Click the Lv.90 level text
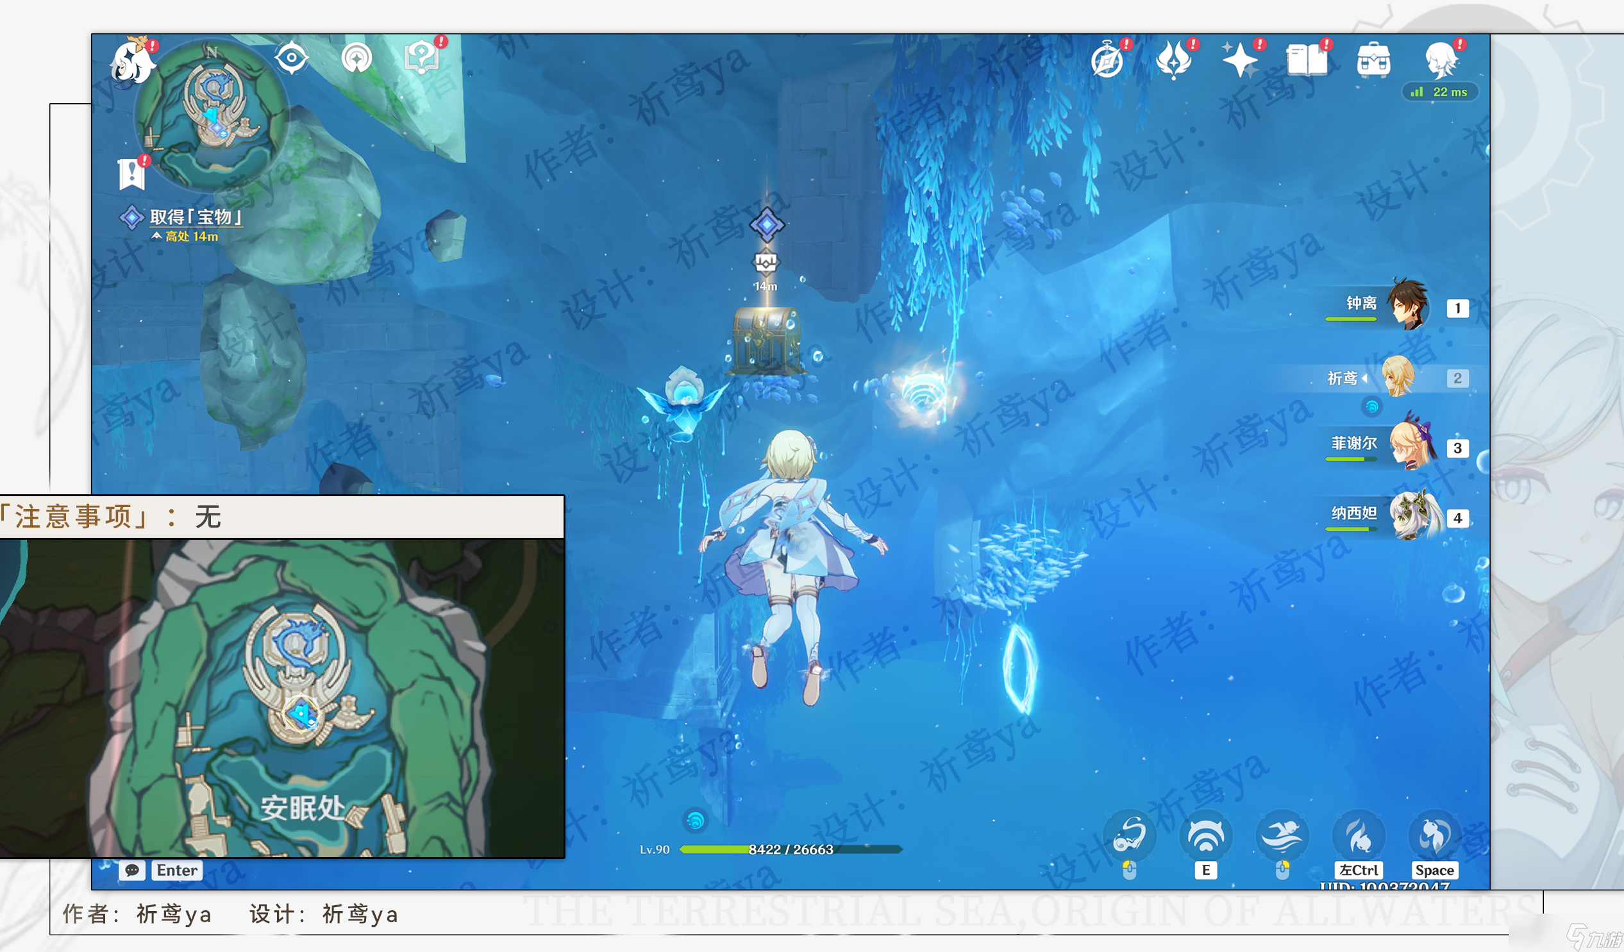The image size is (1624, 952). (654, 849)
